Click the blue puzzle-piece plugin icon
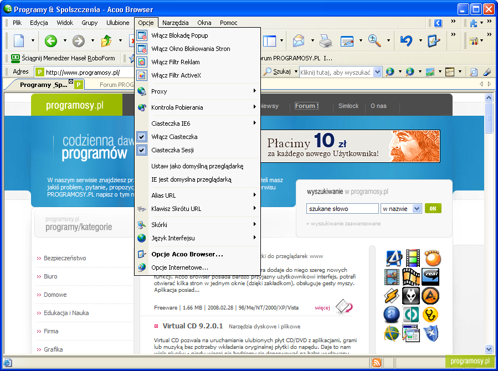Viewport: 498px width, 371px height. click(x=474, y=23)
